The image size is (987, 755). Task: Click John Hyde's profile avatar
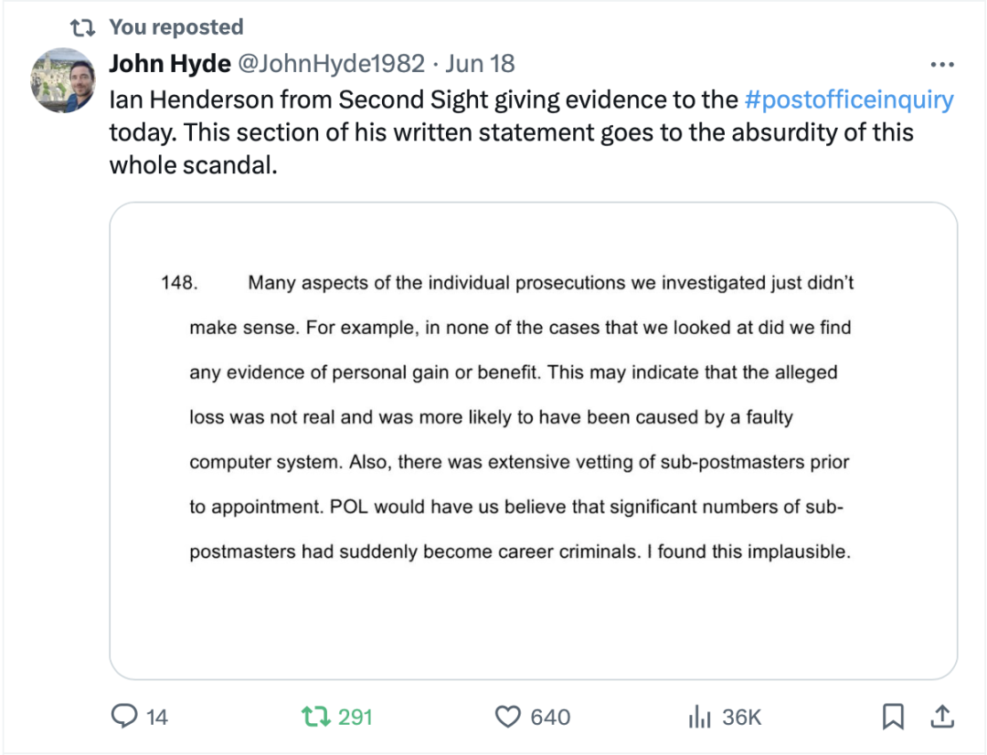click(x=63, y=80)
